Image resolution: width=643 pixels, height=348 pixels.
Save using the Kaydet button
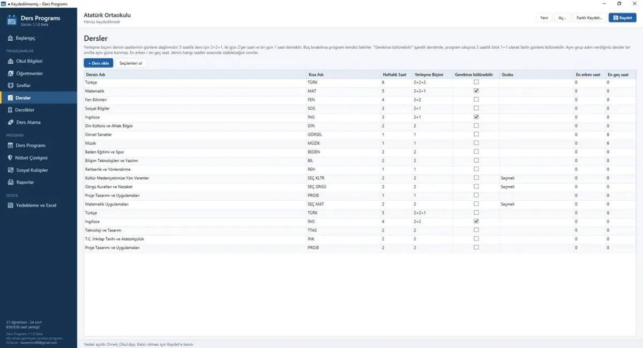[x=623, y=18]
